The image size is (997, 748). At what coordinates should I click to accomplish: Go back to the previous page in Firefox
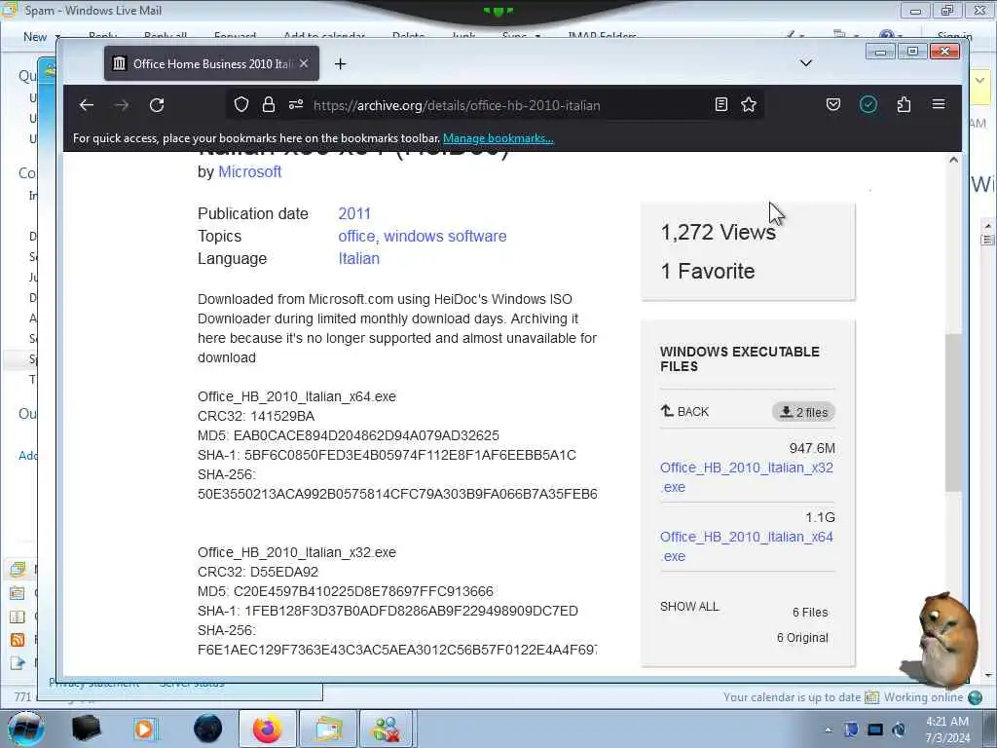click(87, 105)
